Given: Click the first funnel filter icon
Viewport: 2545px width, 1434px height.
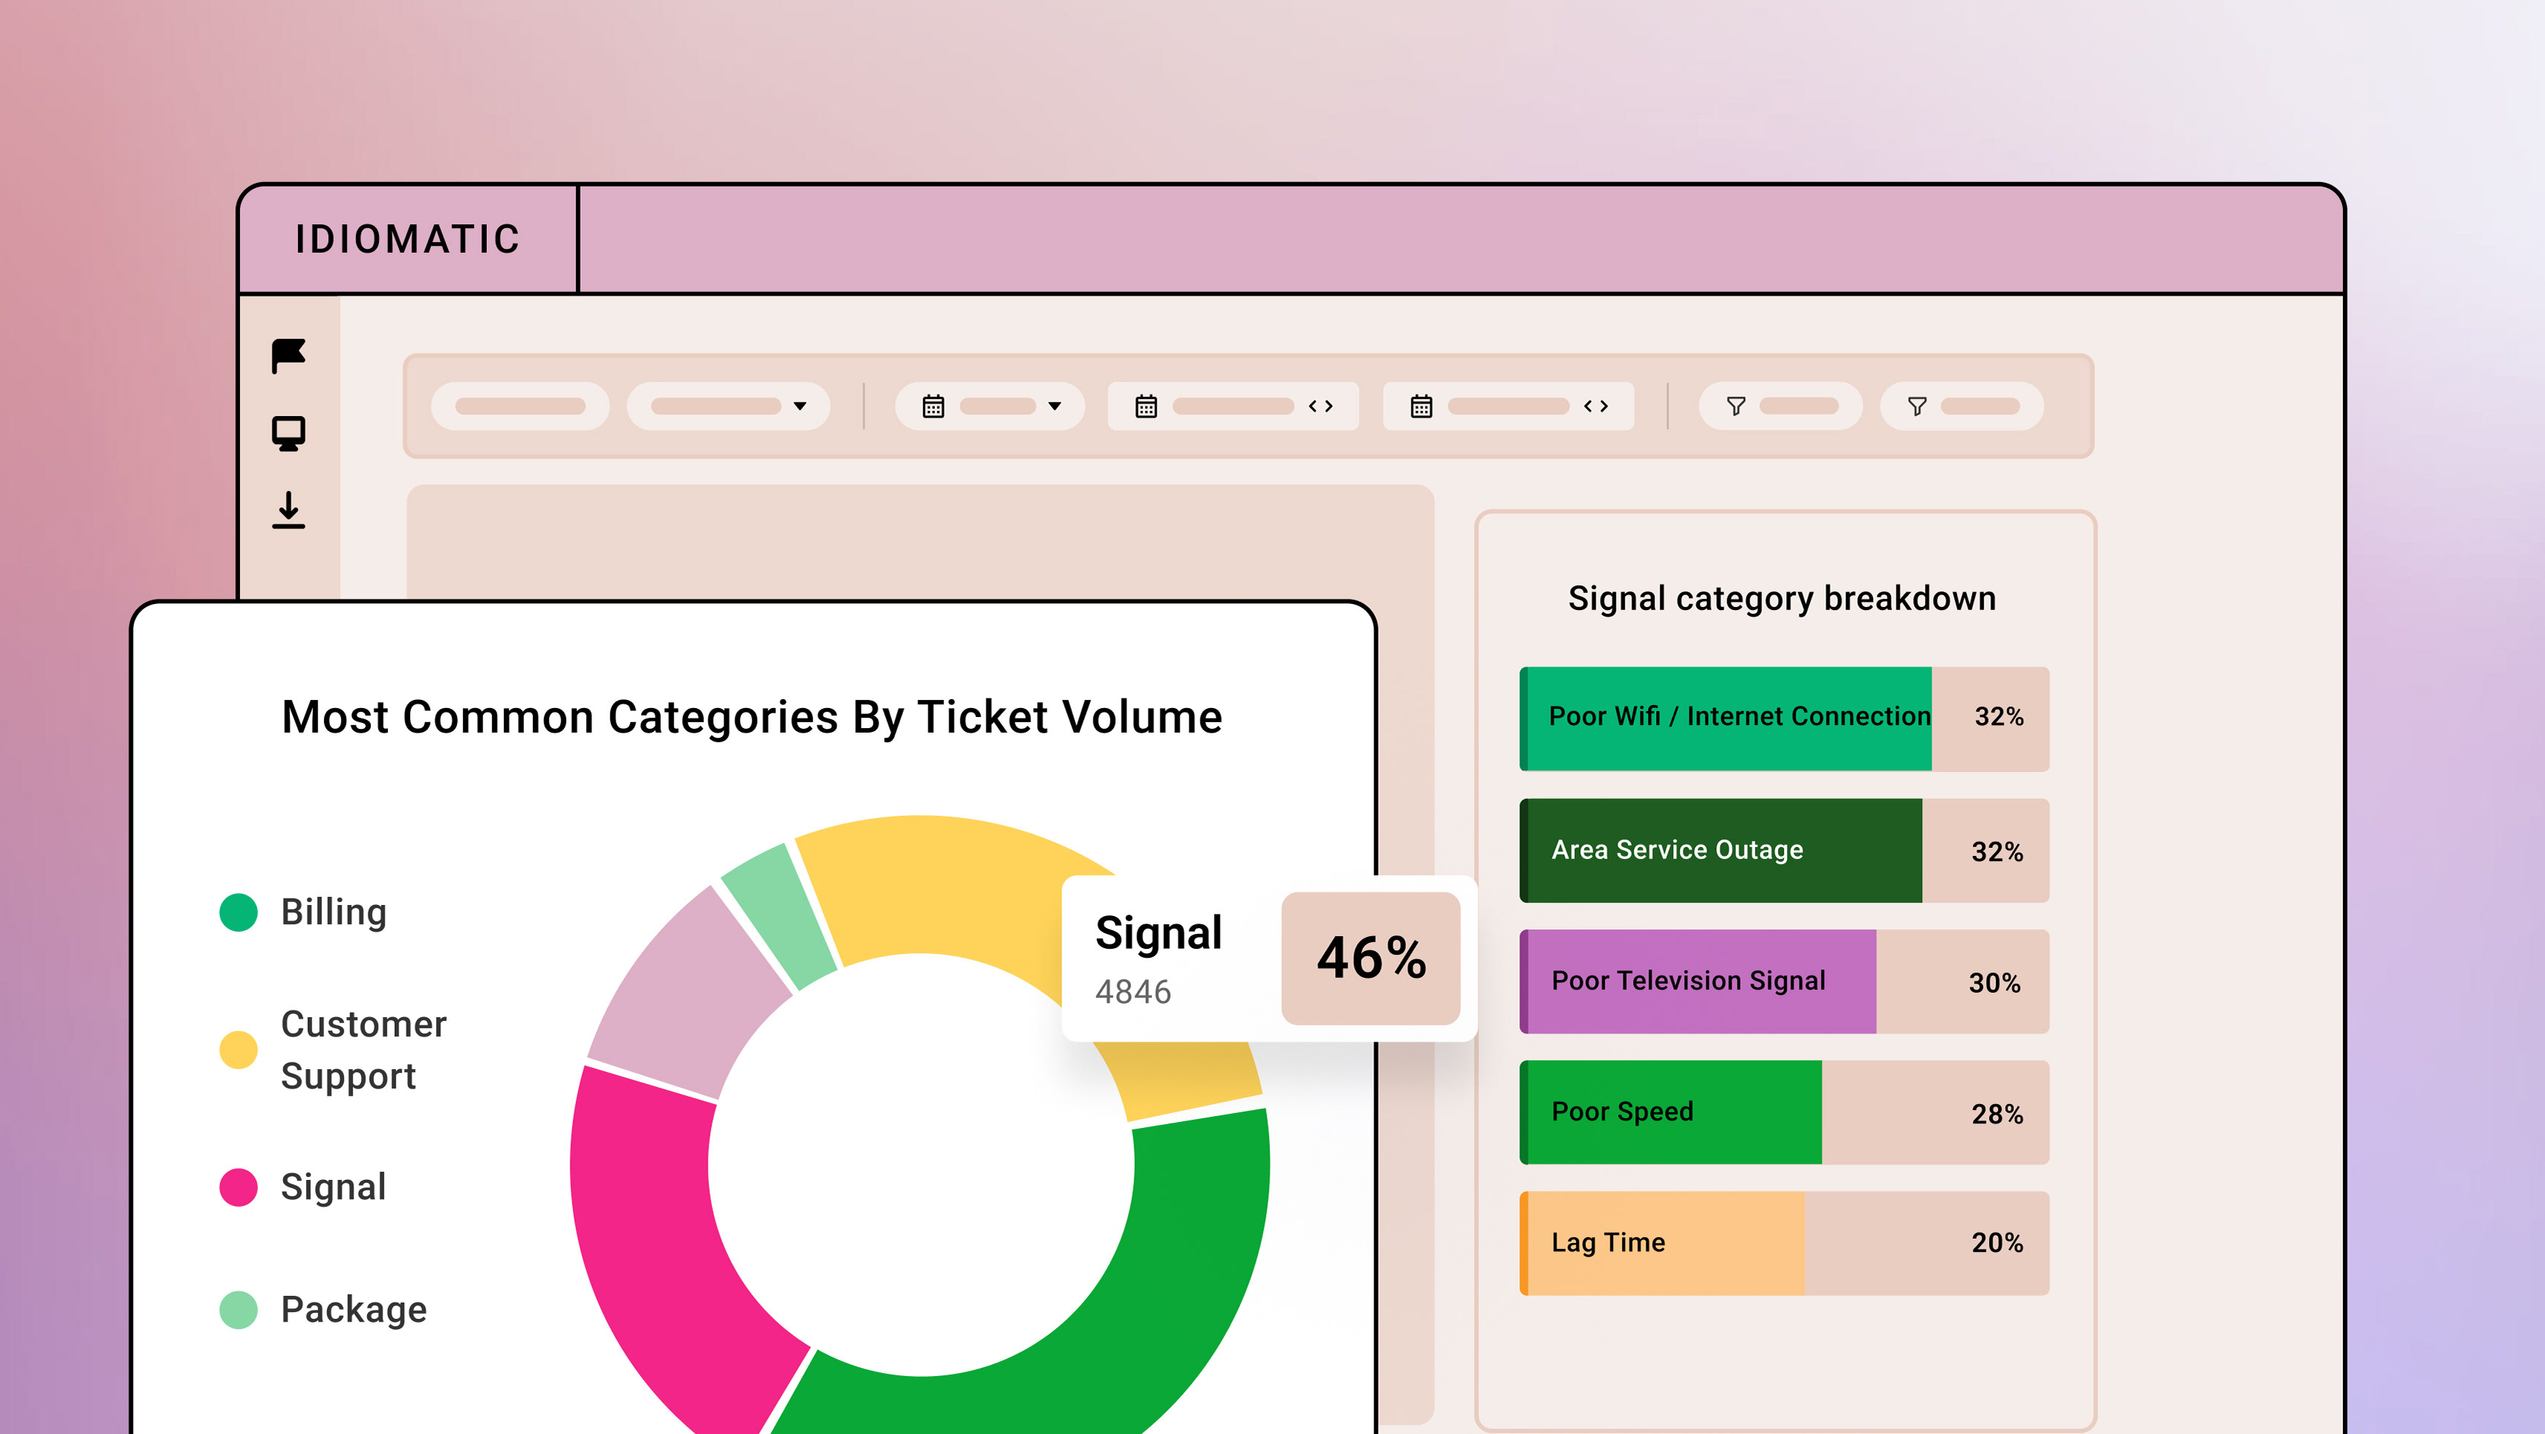Looking at the screenshot, I should tap(1736, 407).
